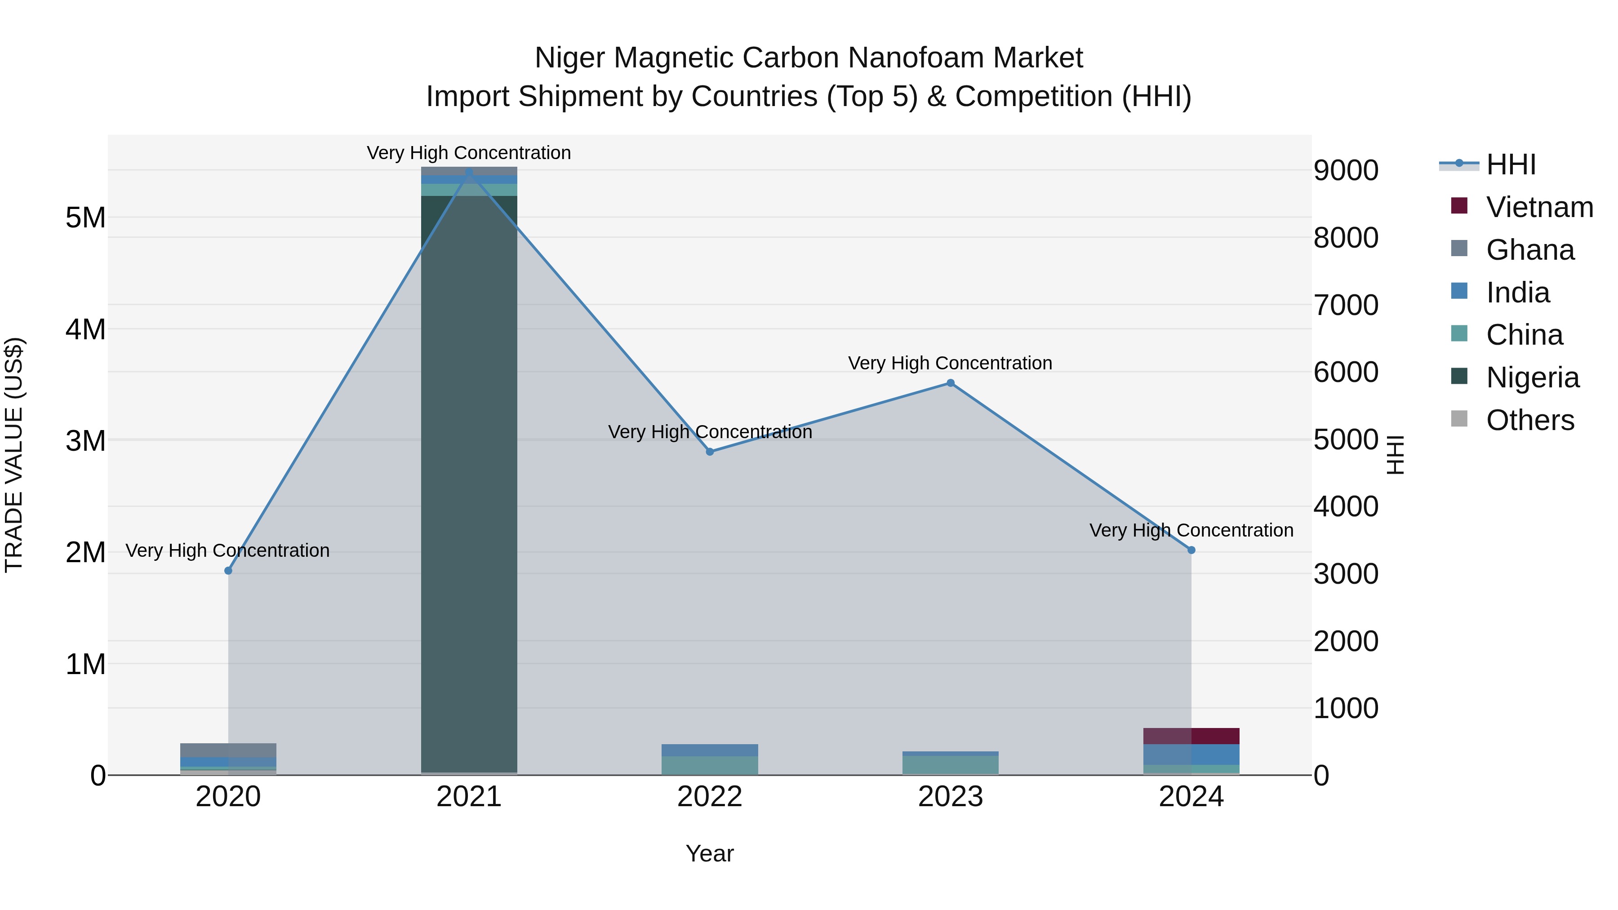Click the Niger Magnetic Carbon Nanofoam Market title
Image resolution: width=1618 pixels, height=910 pixels.
[x=809, y=58]
